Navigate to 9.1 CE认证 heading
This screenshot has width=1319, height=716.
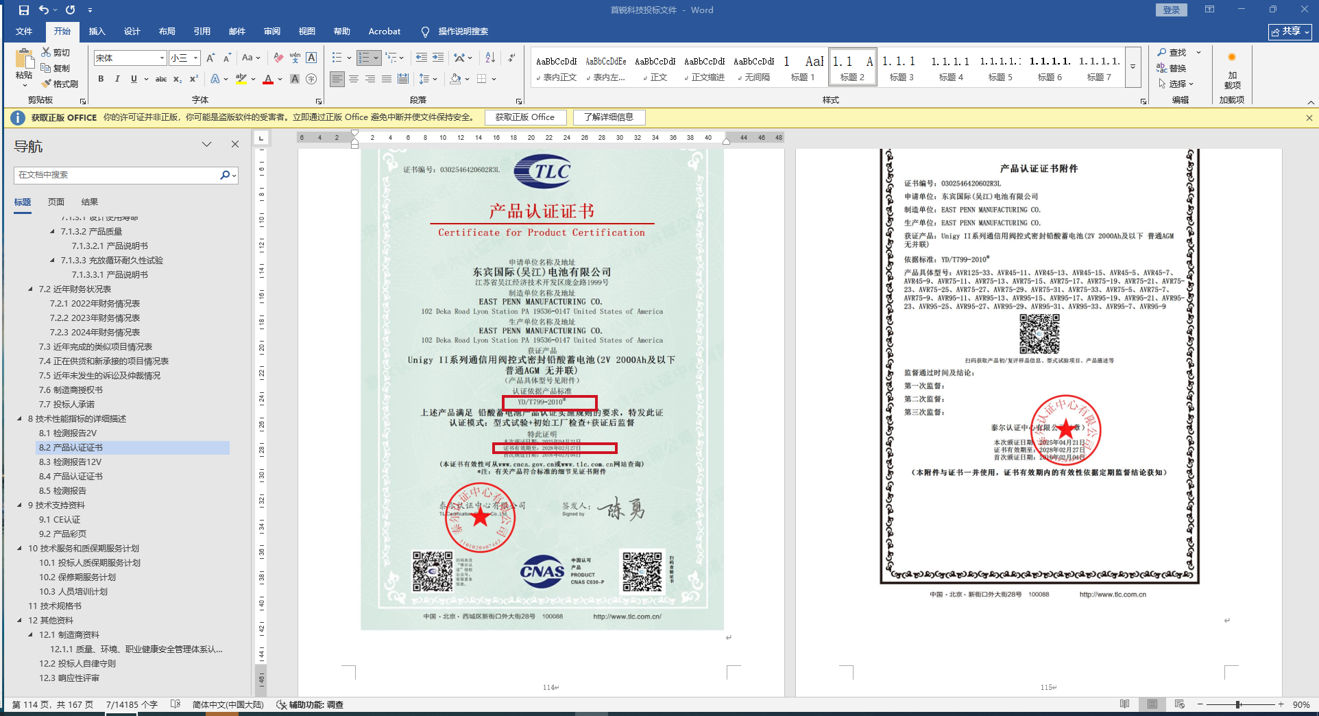60,520
